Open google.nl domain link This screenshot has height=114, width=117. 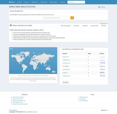point(65,73)
